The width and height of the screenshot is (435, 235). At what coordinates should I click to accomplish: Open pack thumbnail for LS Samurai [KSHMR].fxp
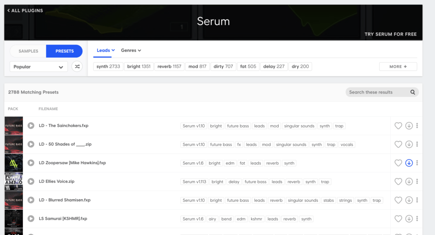tap(14, 218)
